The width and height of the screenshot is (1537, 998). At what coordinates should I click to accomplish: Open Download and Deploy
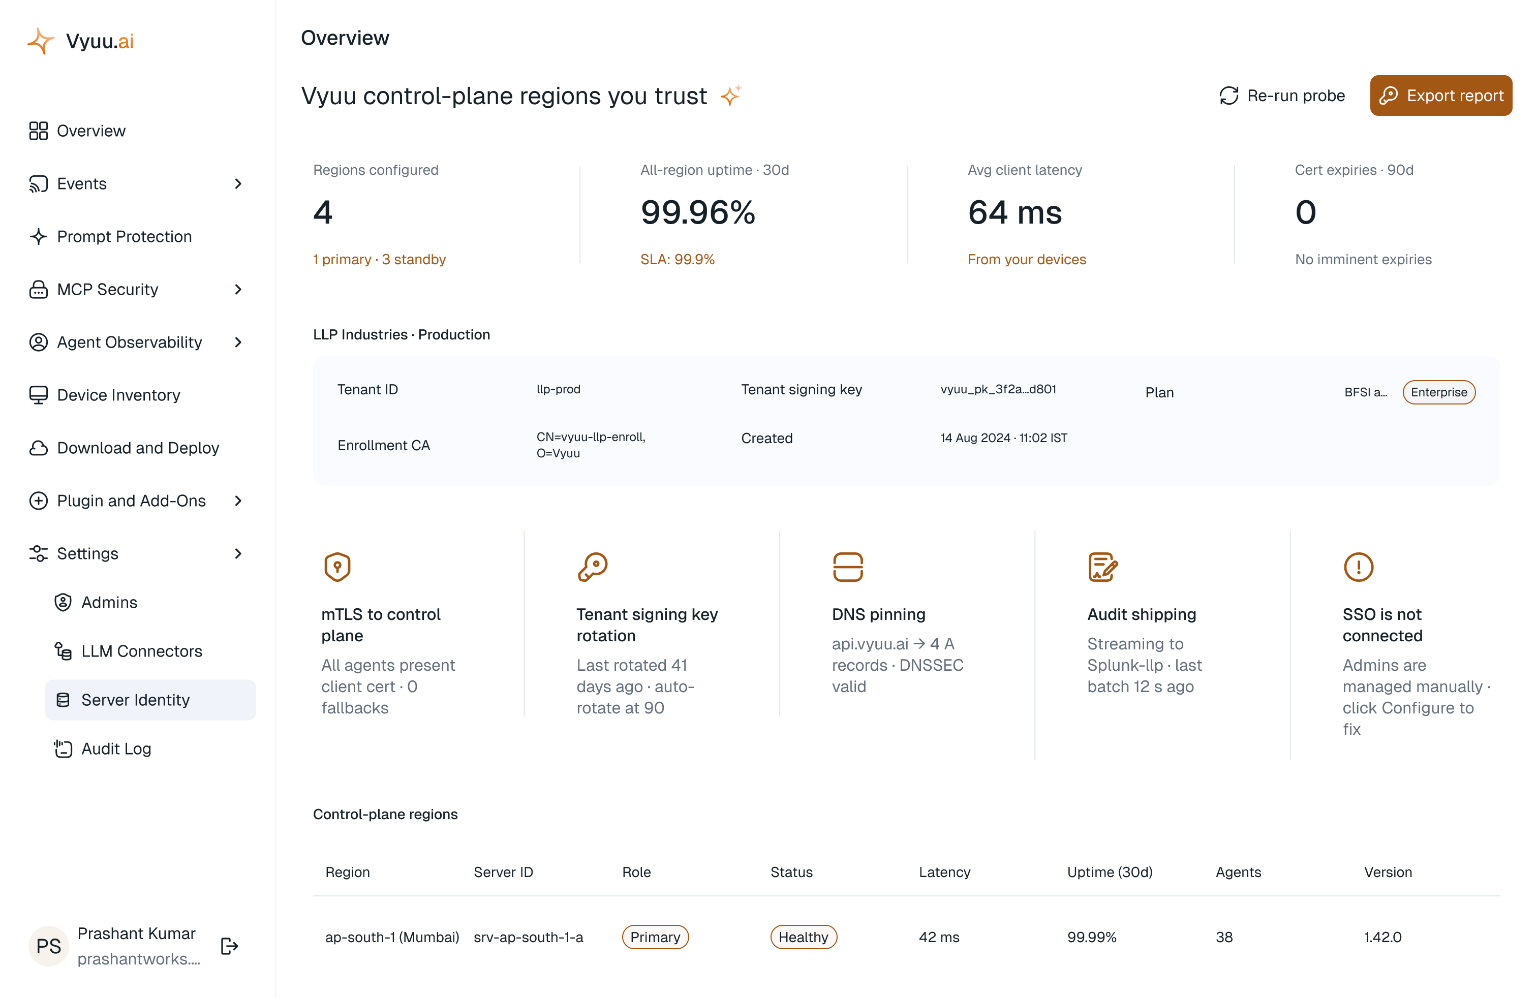(138, 448)
